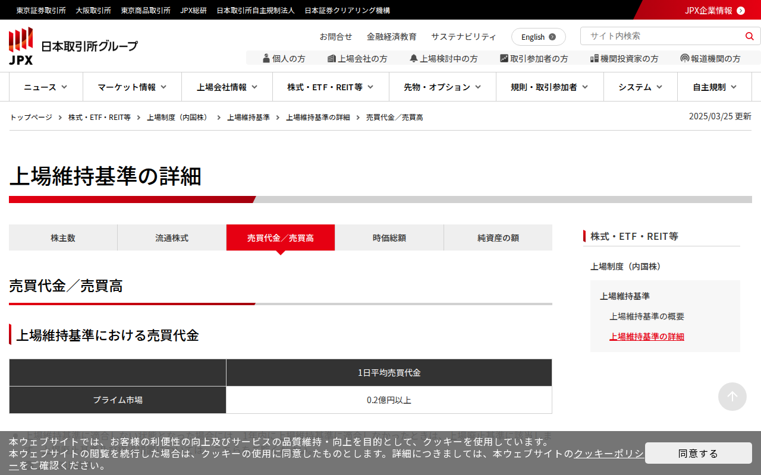Image resolution: width=761 pixels, height=475 pixels.
Task: Click the 同意する cookie button
Action: coord(699,453)
